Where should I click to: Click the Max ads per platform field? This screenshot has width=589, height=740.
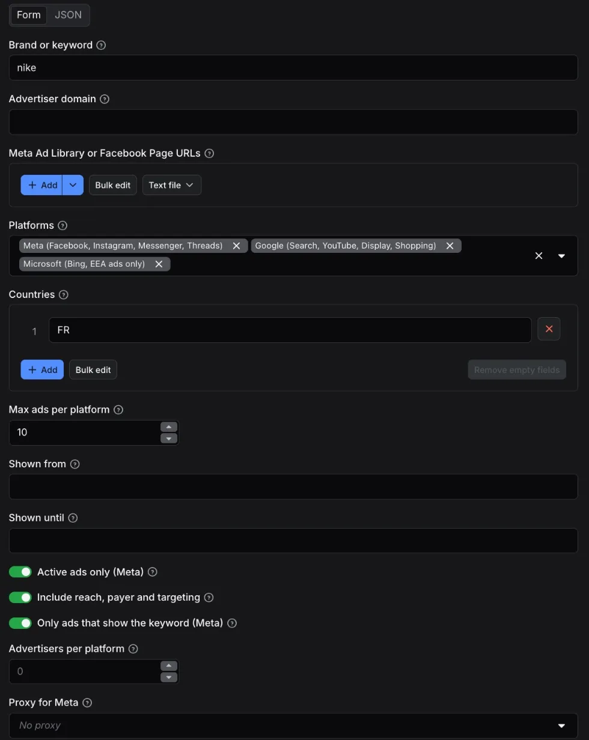[x=84, y=432]
